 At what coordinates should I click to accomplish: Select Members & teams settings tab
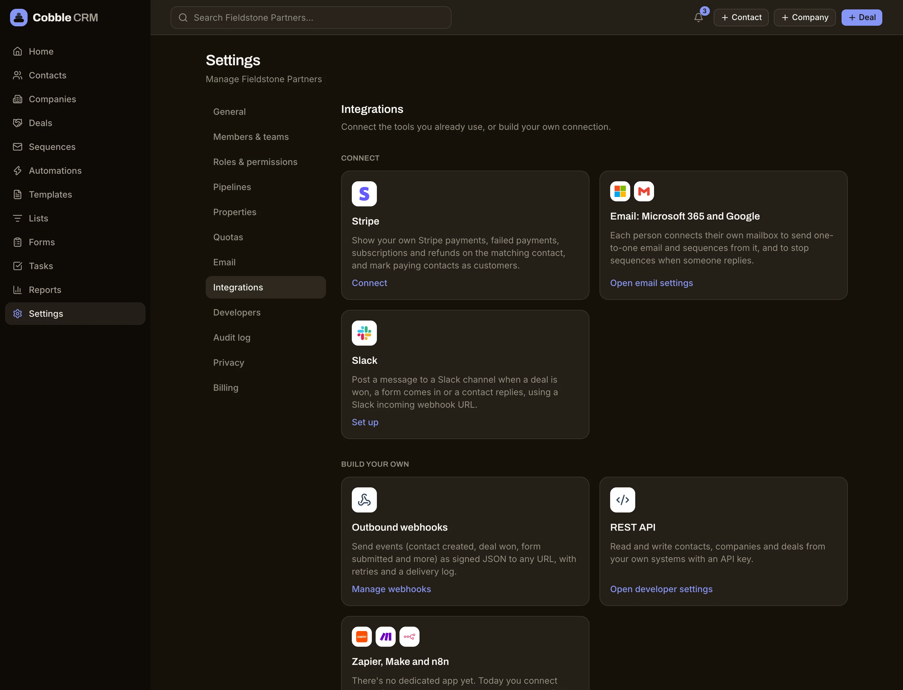(x=266, y=137)
